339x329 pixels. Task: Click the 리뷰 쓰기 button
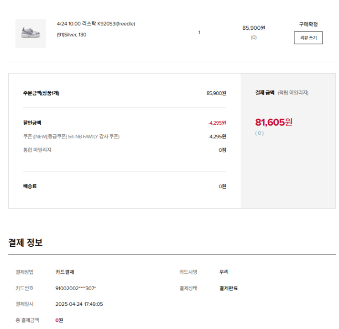[x=308, y=38]
